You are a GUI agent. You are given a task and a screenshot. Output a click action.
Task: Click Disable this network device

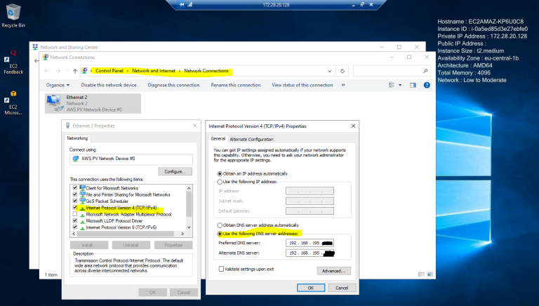tap(108, 85)
